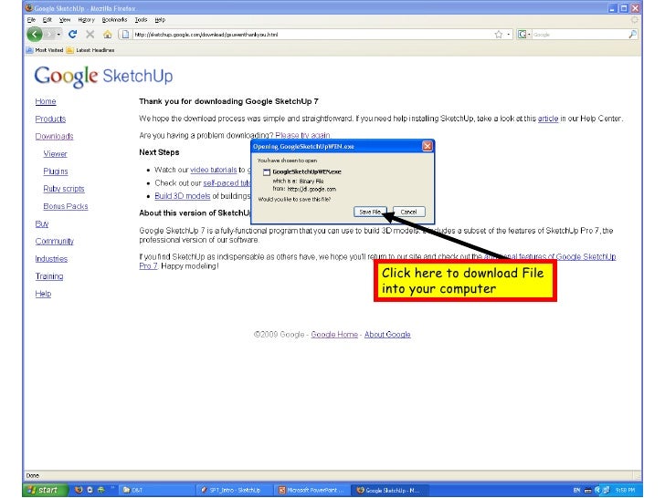Click the URL address bar

point(311,35)
